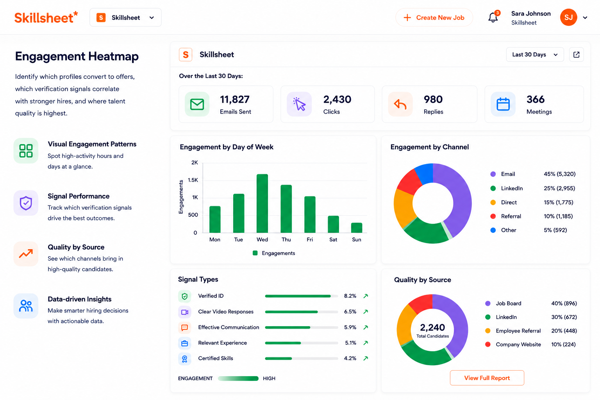Toggle the Email legend entry in channel chart
Viewport: 600px width, 400px height.
click(x=503, y=174)
